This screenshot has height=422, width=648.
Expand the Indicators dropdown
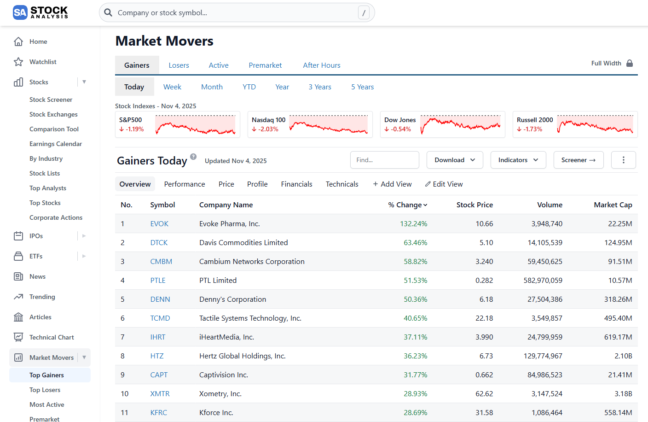click(x=518, y=160)
